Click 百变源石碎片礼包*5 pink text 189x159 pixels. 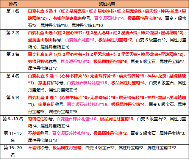click(x=71, y=133)
